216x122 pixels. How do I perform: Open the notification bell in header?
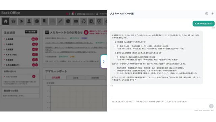pos(73,14)
